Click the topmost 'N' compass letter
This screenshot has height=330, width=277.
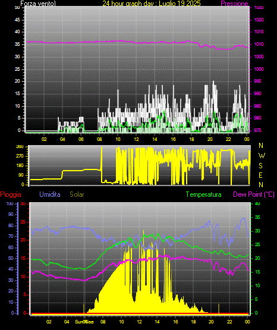click(x=261, y=146)
